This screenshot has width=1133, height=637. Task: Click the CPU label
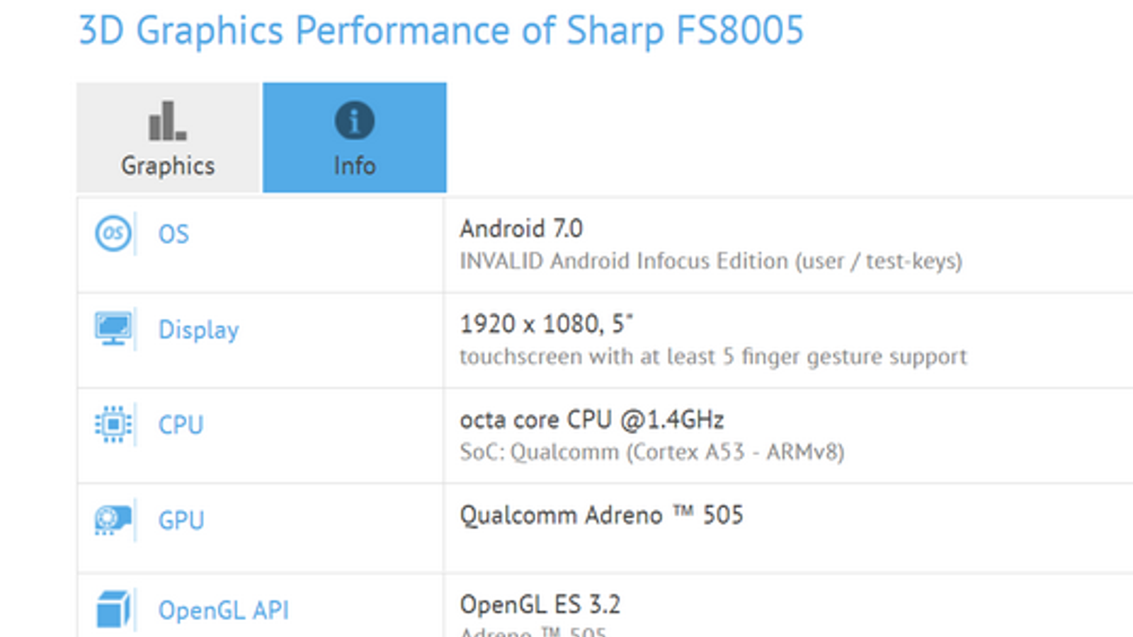(x=181, y=425)
